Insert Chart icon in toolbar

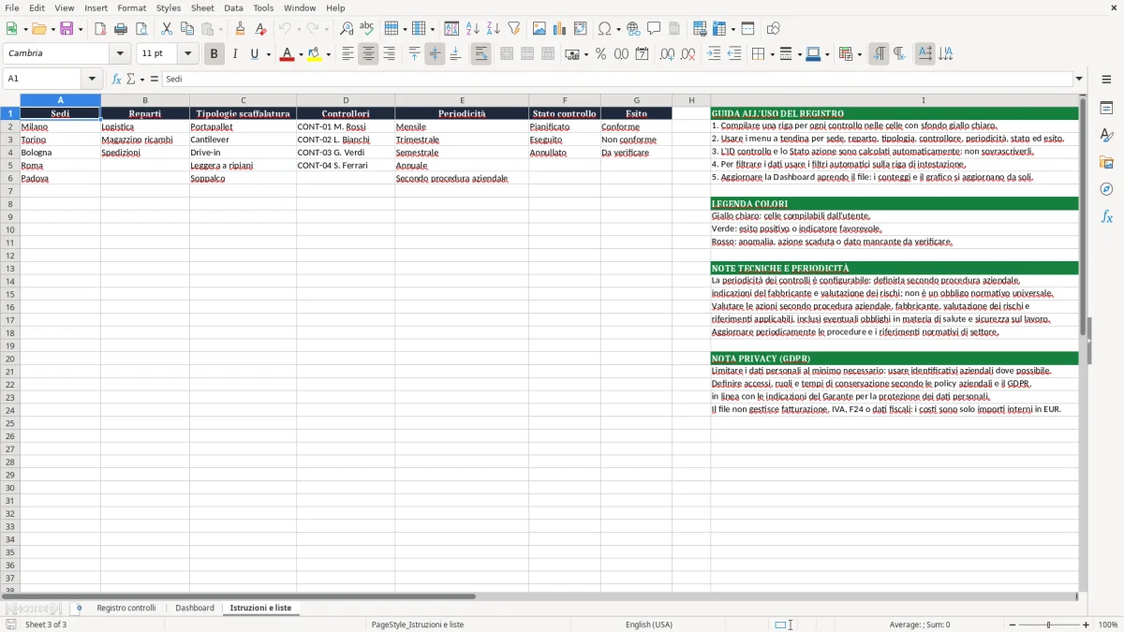tap(560, 29)
